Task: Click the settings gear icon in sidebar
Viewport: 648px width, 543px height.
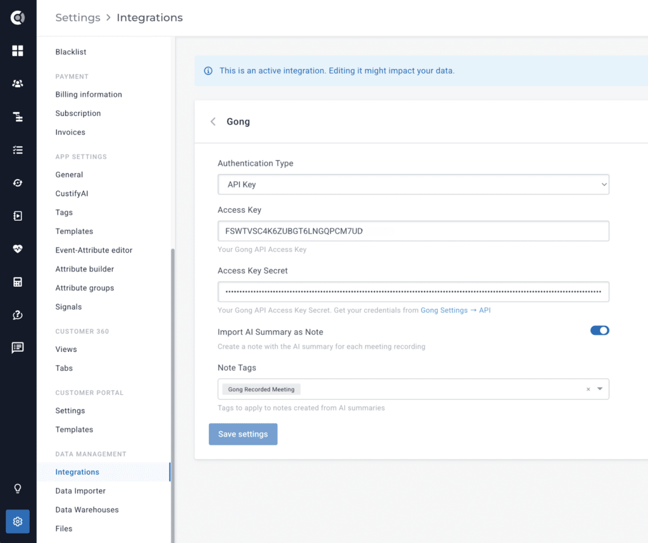Action: tap(17, 521)
